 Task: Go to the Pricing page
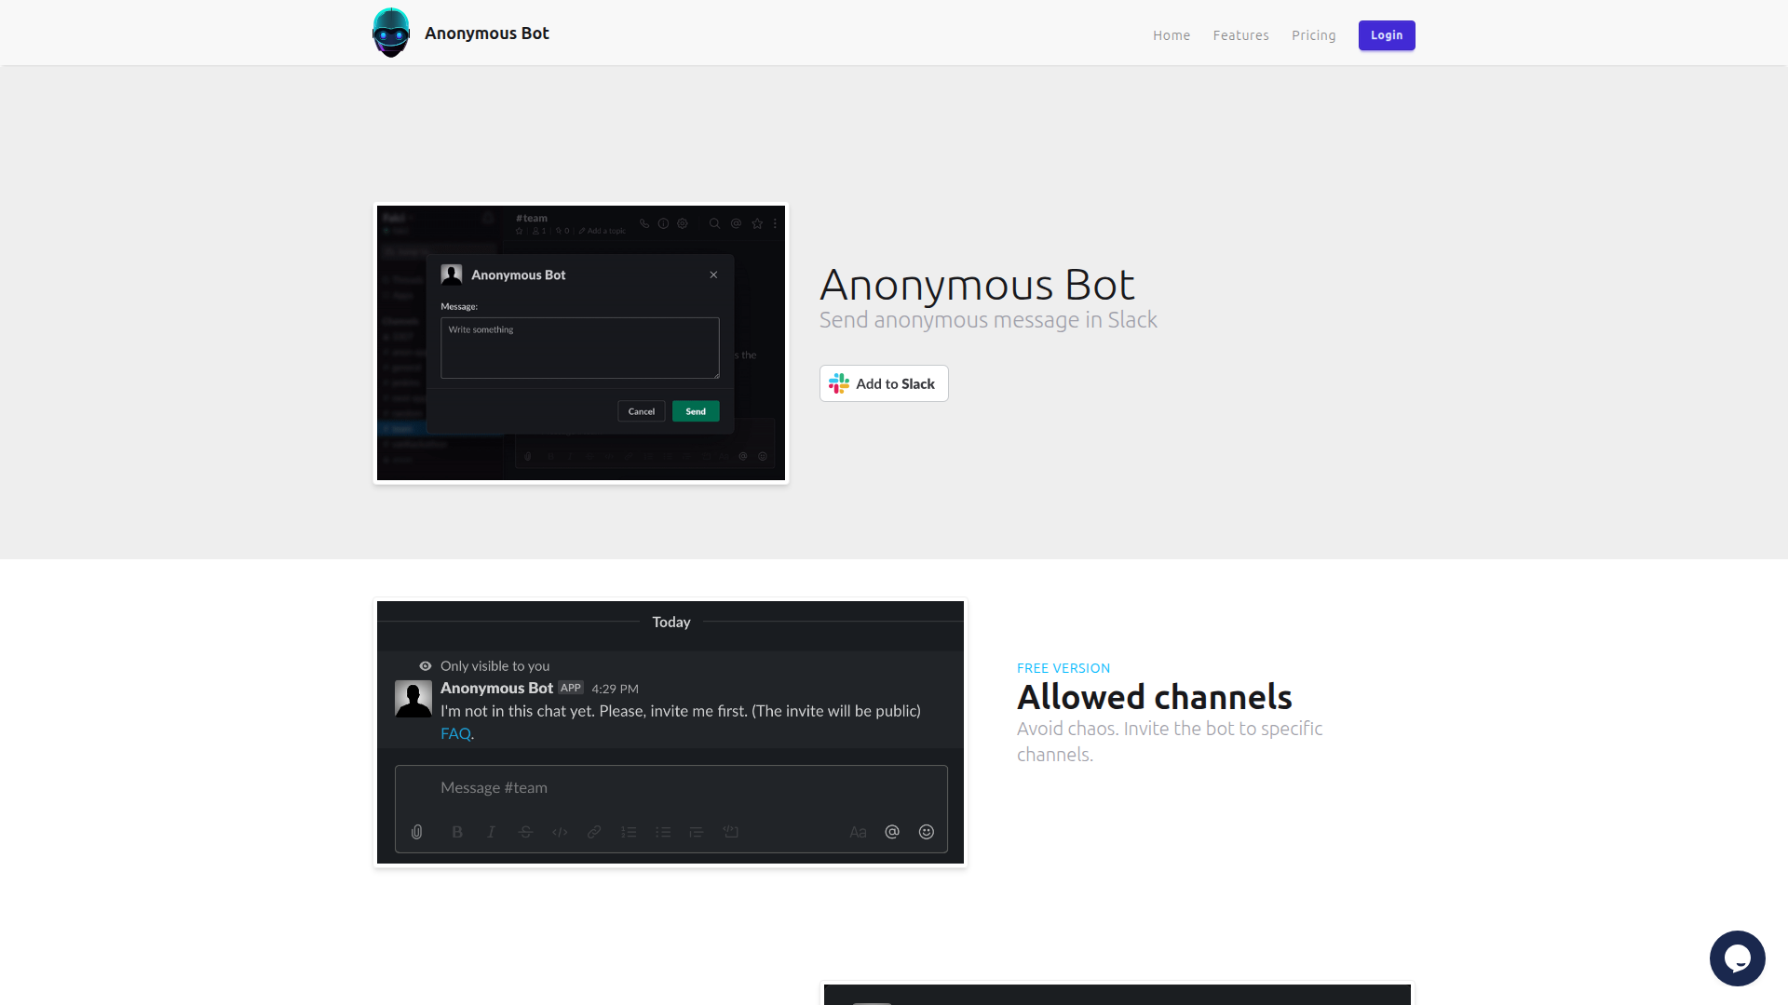point(1313,35)
